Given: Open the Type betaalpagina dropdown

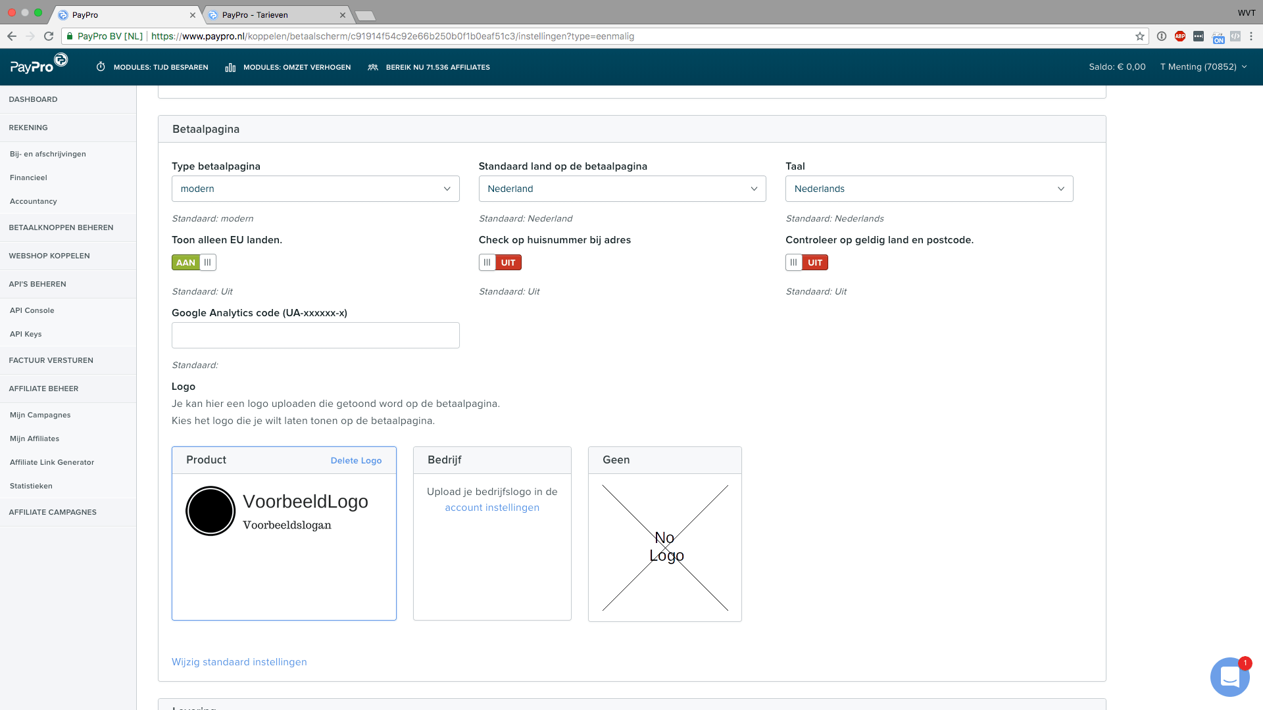Looking at the screenshot, I should pos(316,189).
